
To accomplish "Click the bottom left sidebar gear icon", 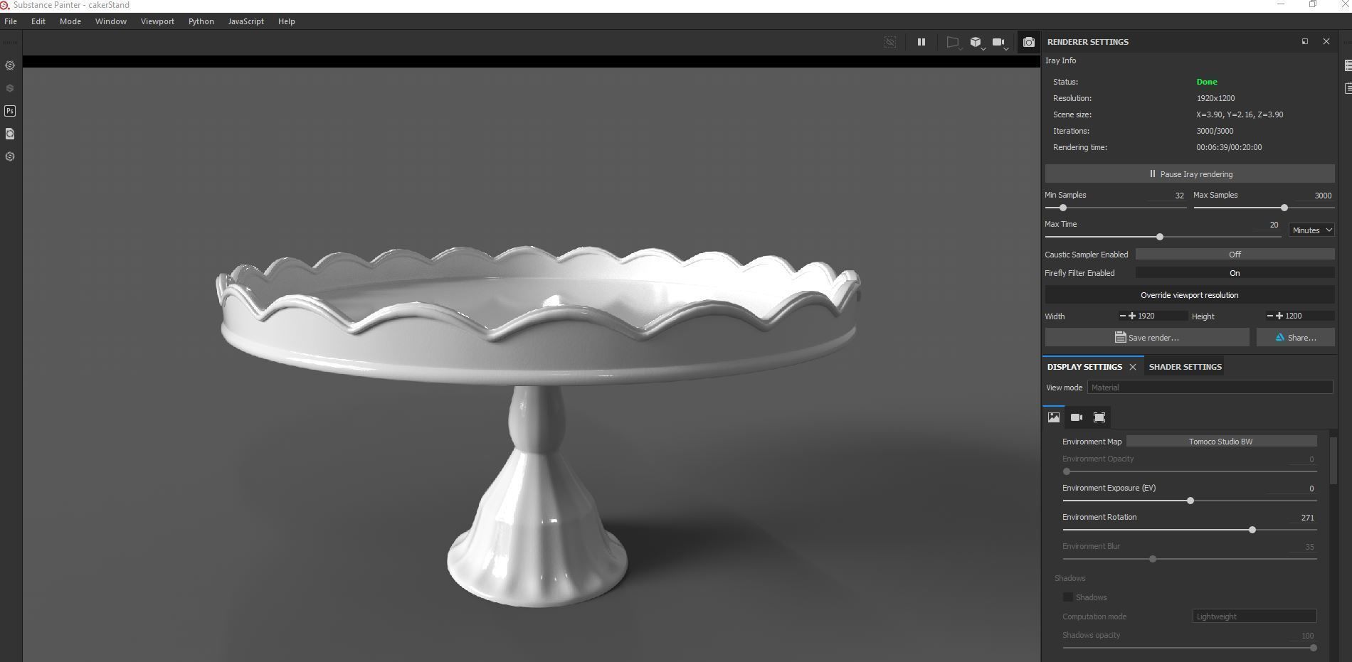I will [x=10, y=156].
